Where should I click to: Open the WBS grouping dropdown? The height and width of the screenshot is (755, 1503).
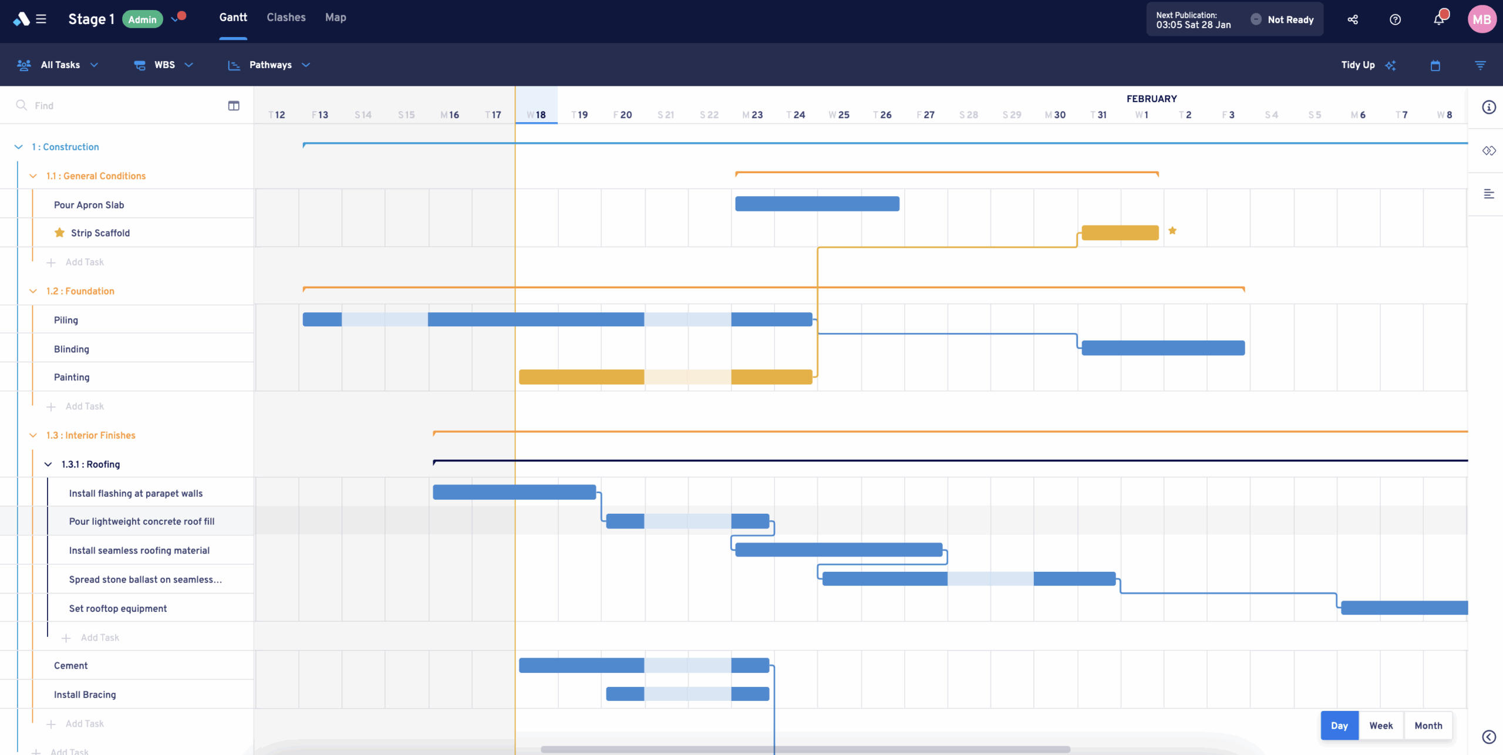coord(164,65)
